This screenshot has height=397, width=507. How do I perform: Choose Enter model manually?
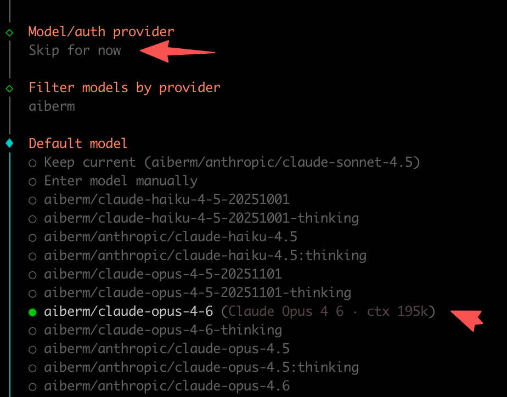point(120,182)
